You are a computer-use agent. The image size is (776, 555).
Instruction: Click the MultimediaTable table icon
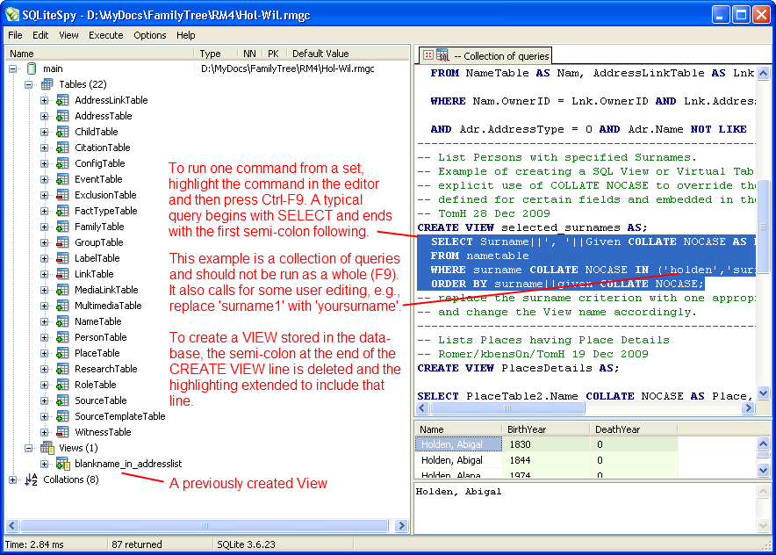62,306
